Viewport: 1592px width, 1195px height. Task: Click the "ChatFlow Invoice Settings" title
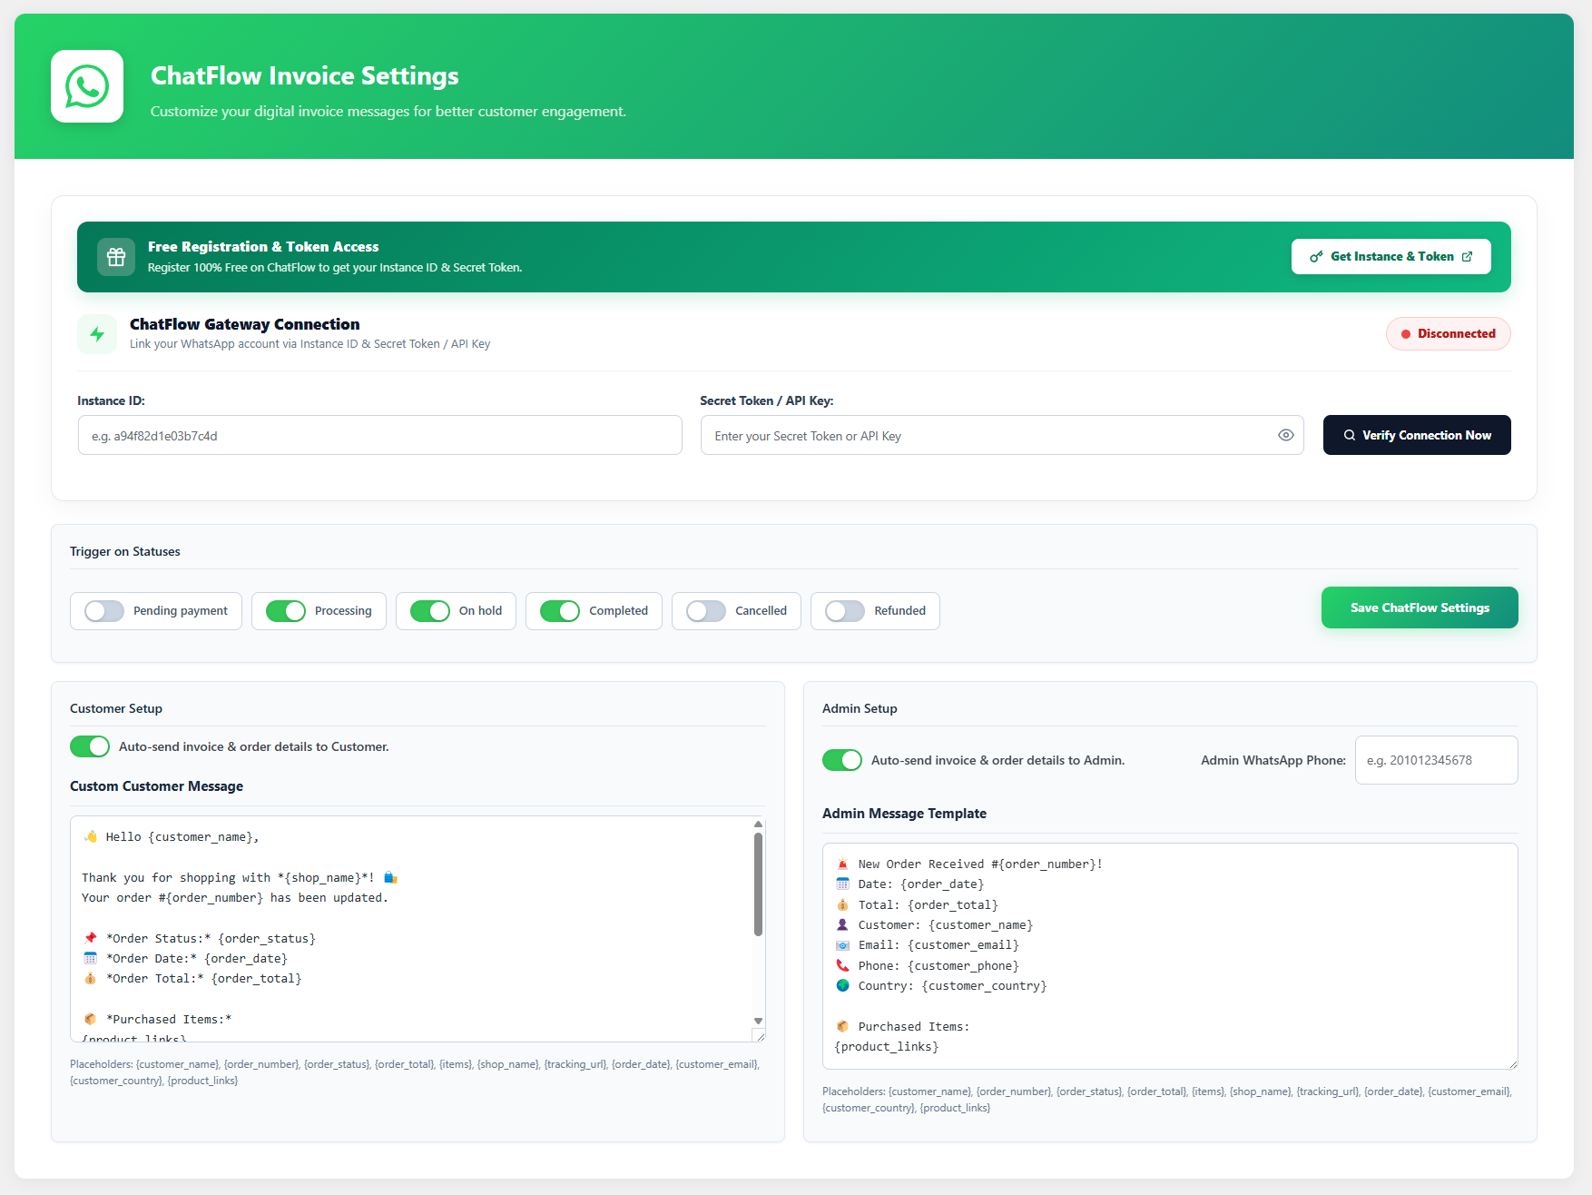[305, 75]
